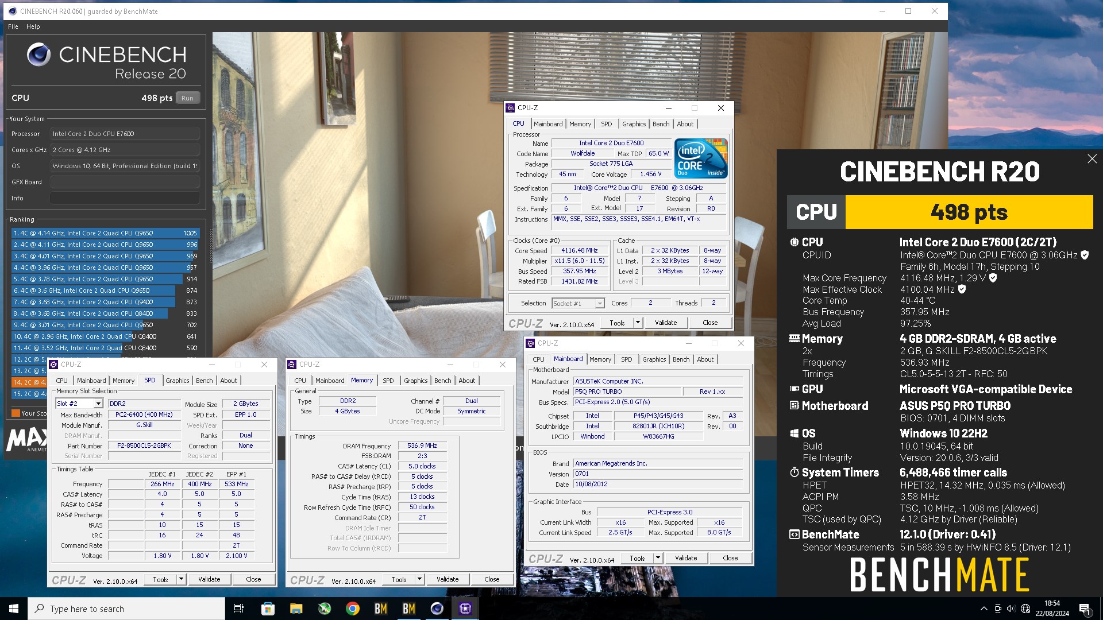1103x620 pixels.
Task: Expand Tools arrow in CPU-Z Memory window
Action: click(x=419, y=579)
